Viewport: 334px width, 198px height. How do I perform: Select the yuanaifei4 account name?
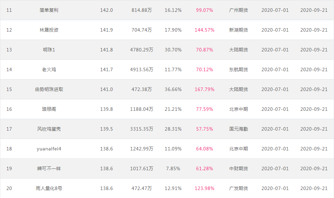pyautogui.click(x=49, y=149)
